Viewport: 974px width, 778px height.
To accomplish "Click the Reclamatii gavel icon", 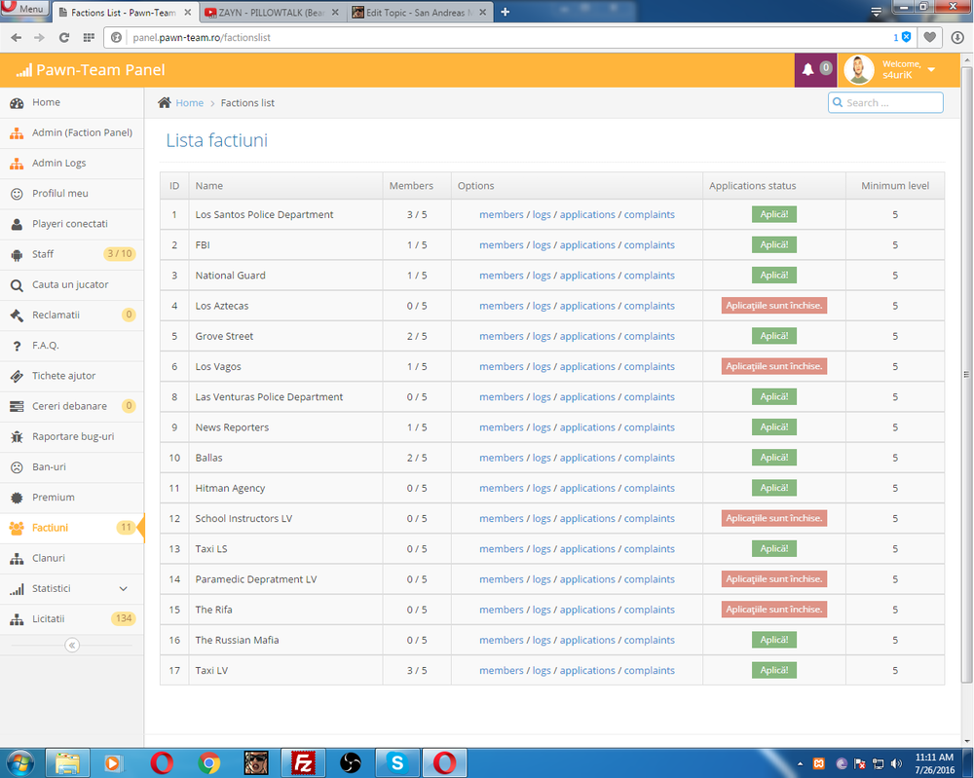I will tap(17, 315).
